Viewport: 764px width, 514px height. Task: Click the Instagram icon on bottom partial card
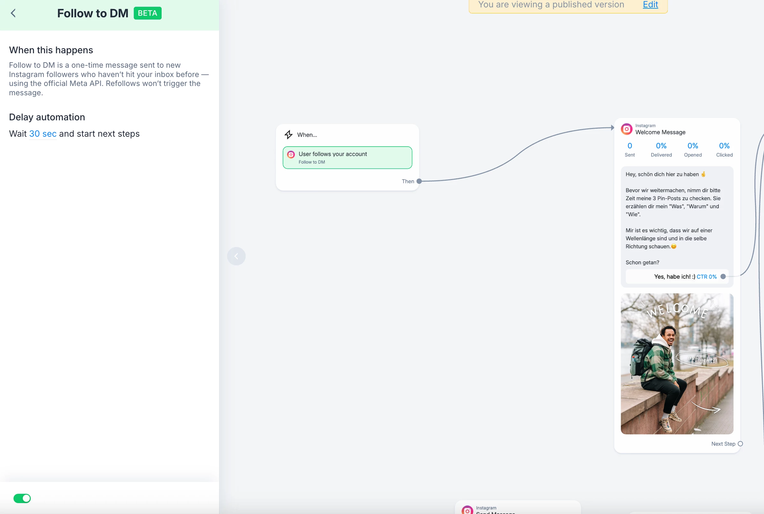click(x=467, y=510)
